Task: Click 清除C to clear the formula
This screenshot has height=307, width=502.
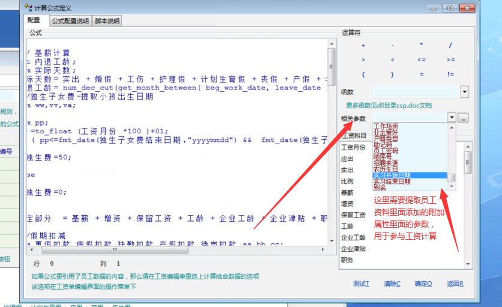Action: (x=392, y=284)
